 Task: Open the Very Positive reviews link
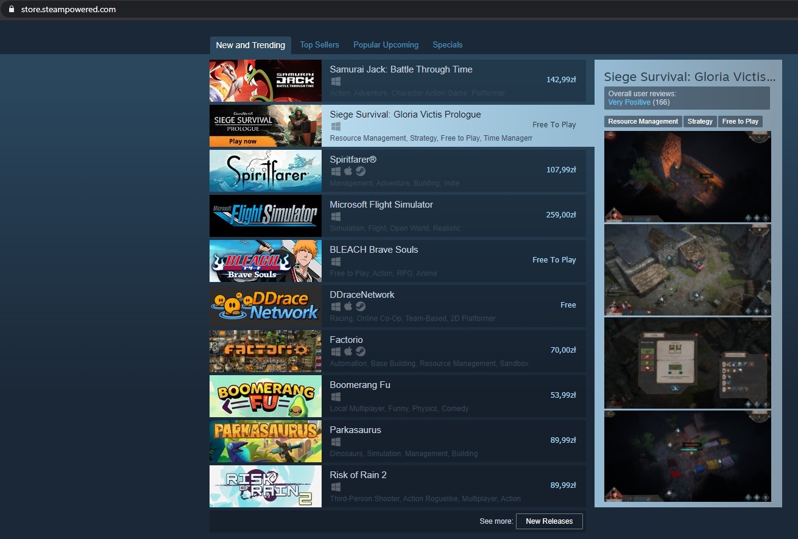pos(629,102)
